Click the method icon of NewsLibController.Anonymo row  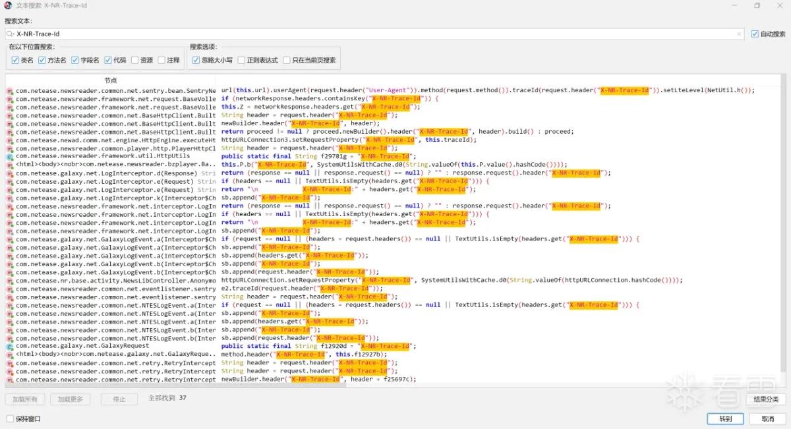pyautogui.click(x=10, y=280)
